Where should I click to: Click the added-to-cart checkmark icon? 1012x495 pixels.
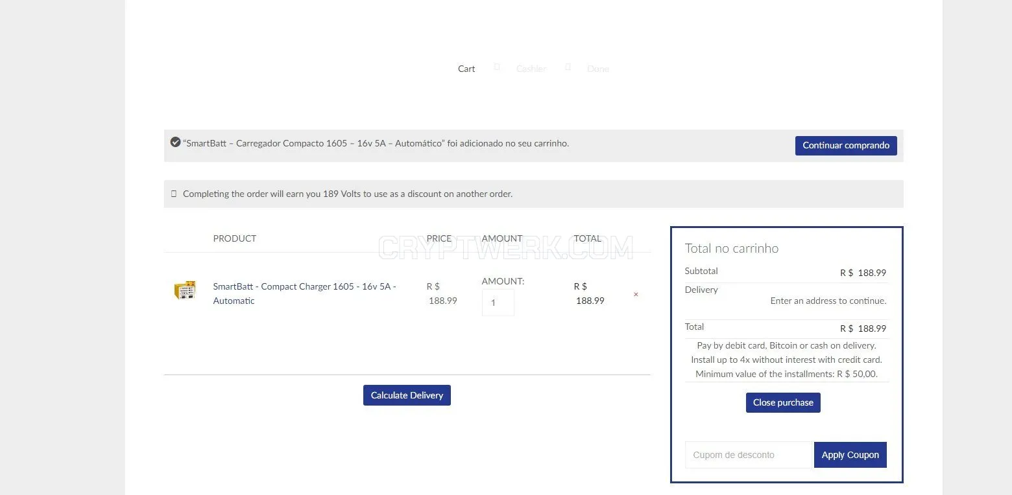point(175,143)
